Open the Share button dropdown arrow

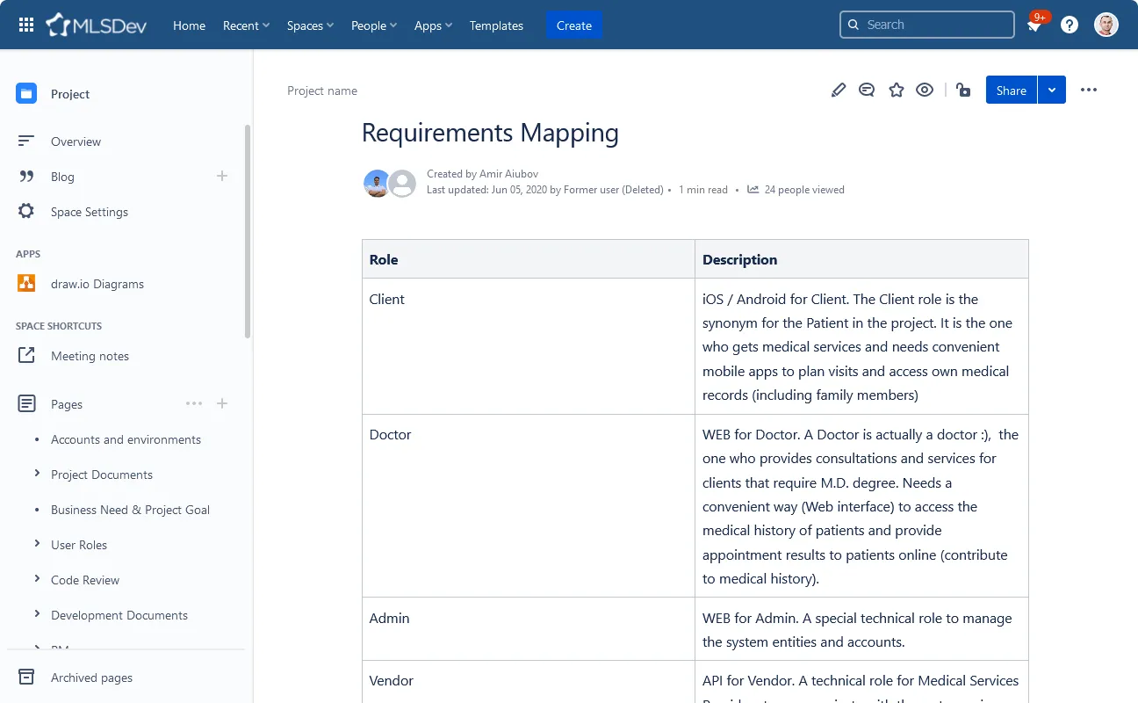(1052, 90)
